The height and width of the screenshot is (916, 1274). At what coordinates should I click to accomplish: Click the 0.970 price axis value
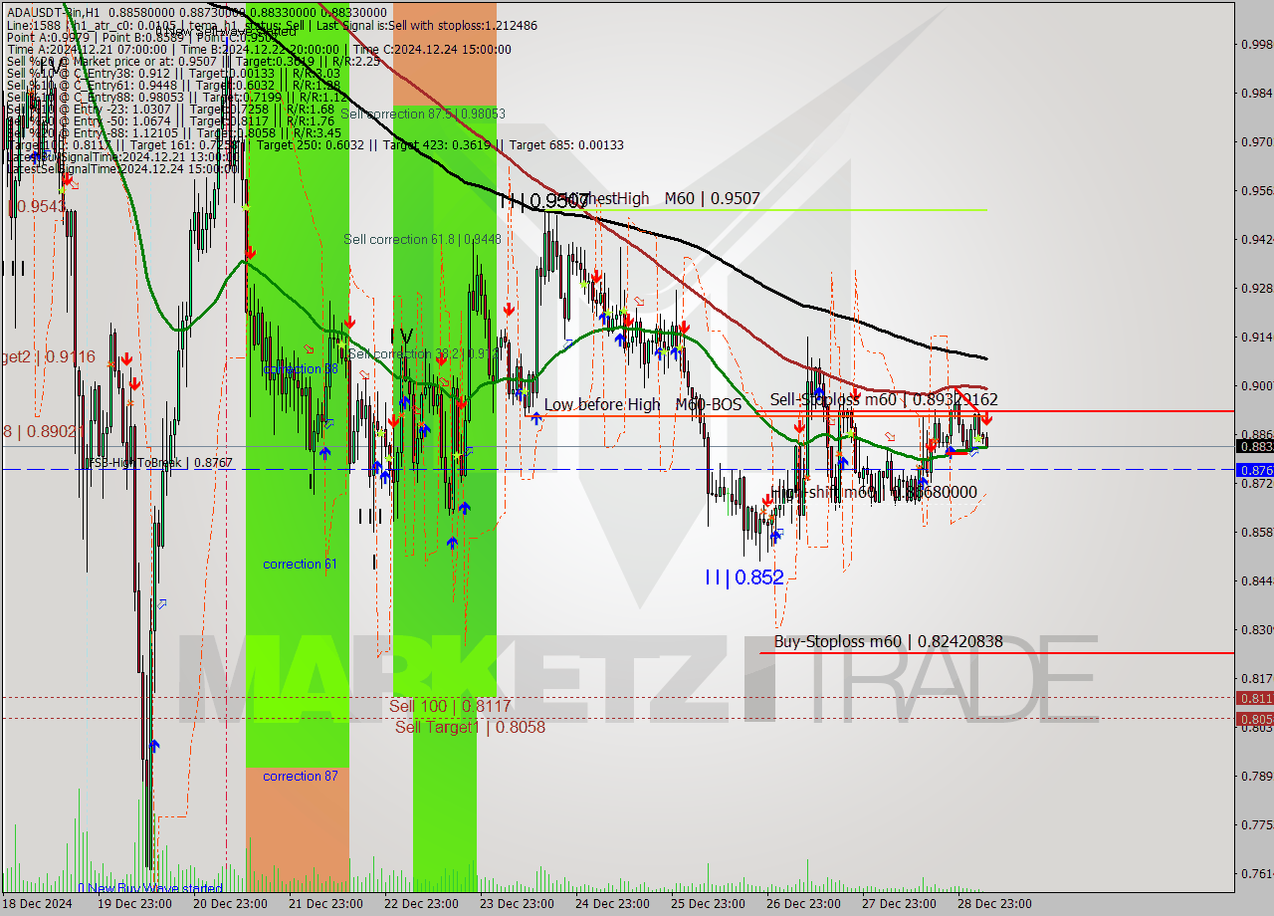coord(1256,141)
